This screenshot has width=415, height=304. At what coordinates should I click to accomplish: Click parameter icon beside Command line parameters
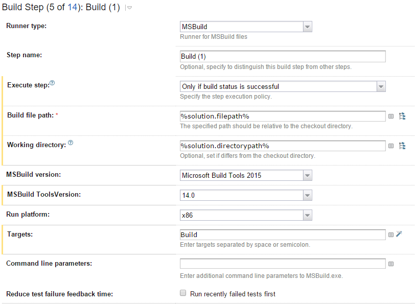(391, 264)
